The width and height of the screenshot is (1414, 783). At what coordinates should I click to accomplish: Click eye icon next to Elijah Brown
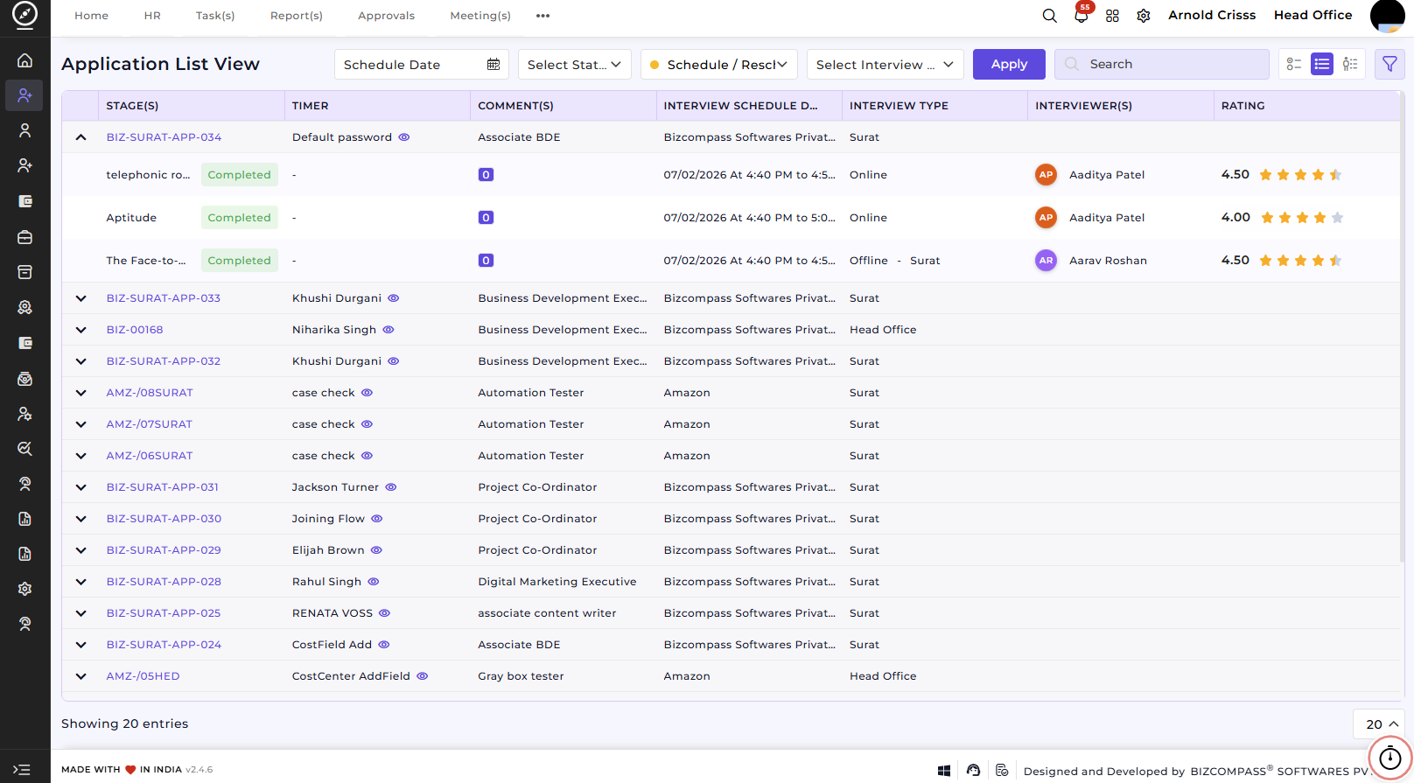(376, 550)
